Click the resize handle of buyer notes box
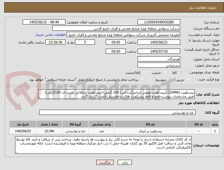 point(16,152)
